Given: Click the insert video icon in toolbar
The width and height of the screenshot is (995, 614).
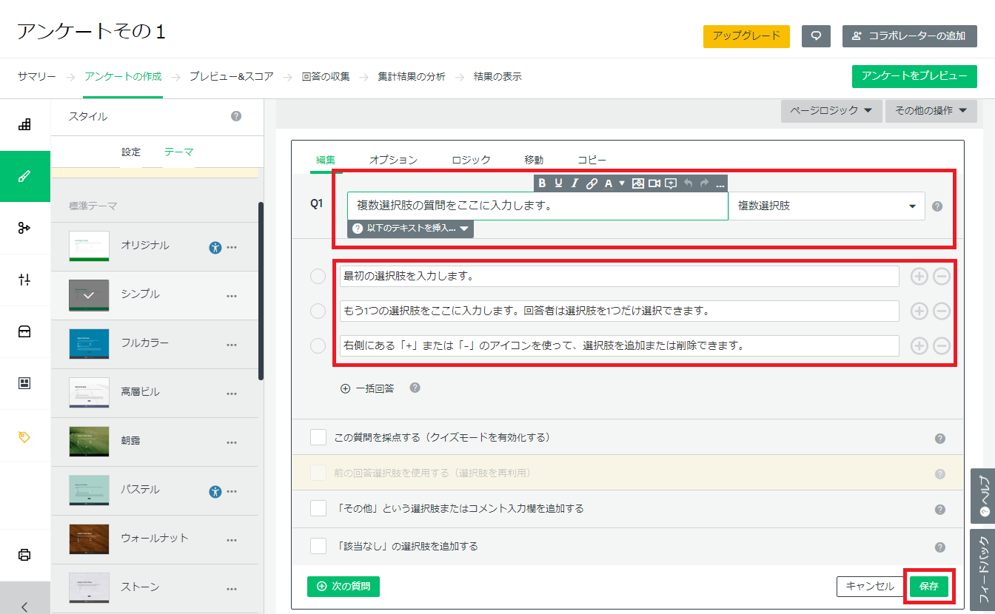Looking at the screenshot, I should click(654, 183).
